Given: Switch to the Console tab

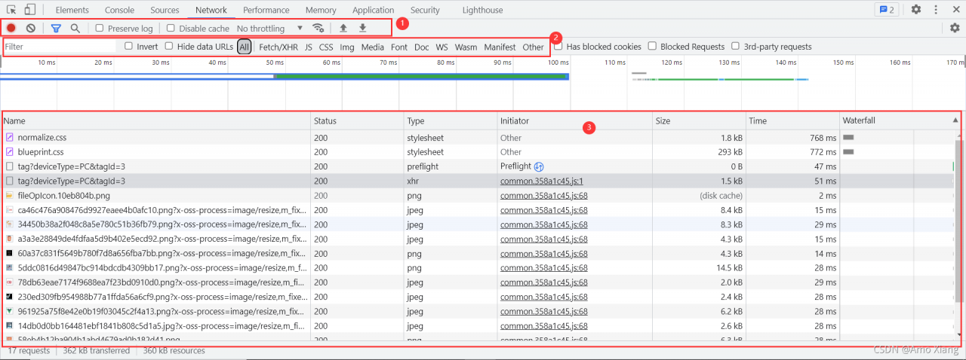Looking at the screenshot, I should (119, 10).
